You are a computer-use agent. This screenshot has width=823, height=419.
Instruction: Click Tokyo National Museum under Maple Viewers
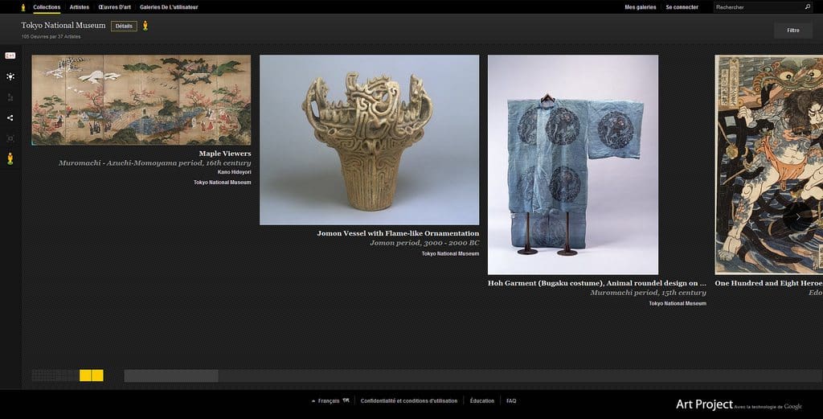[x=222, y=183]
